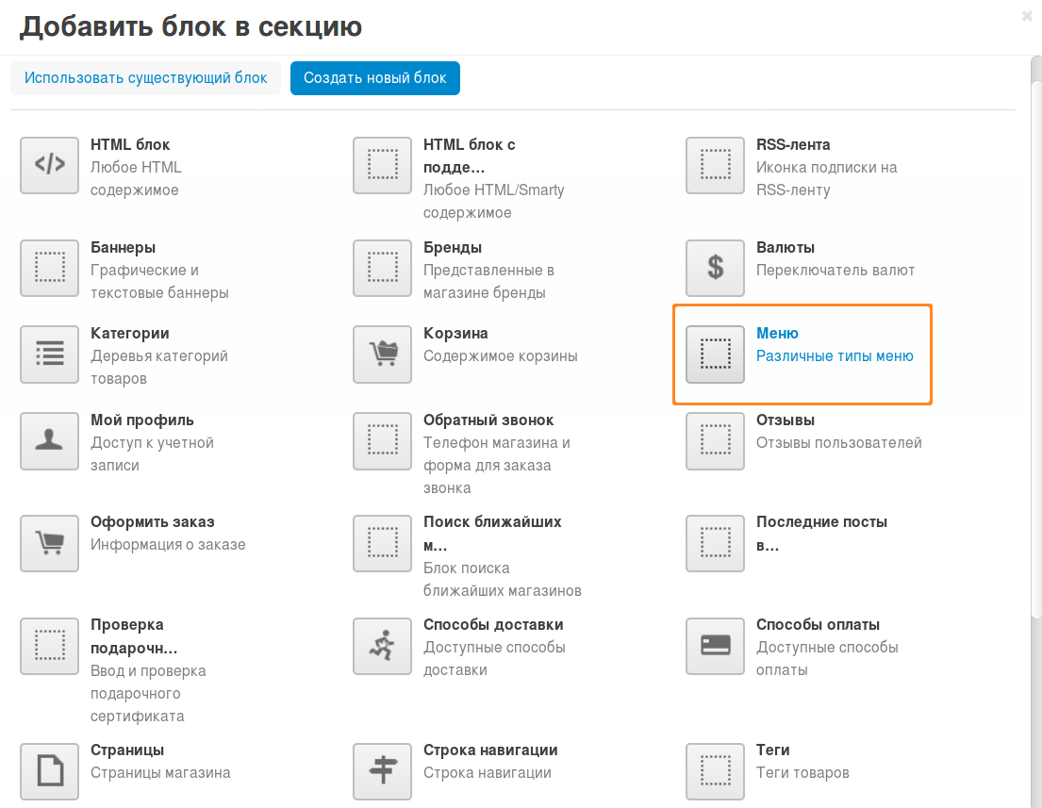This screenshot has width=1042, height=808.
Task: Open the 'Отзывы' block option
Action: (785, 420)
